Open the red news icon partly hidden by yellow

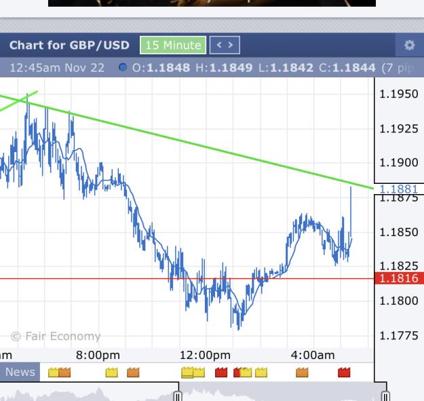click(237, 373)
